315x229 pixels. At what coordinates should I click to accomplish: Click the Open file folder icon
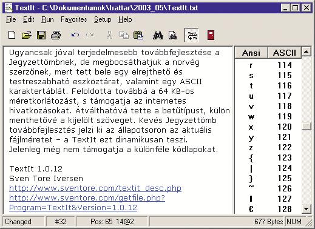[27, 35]
